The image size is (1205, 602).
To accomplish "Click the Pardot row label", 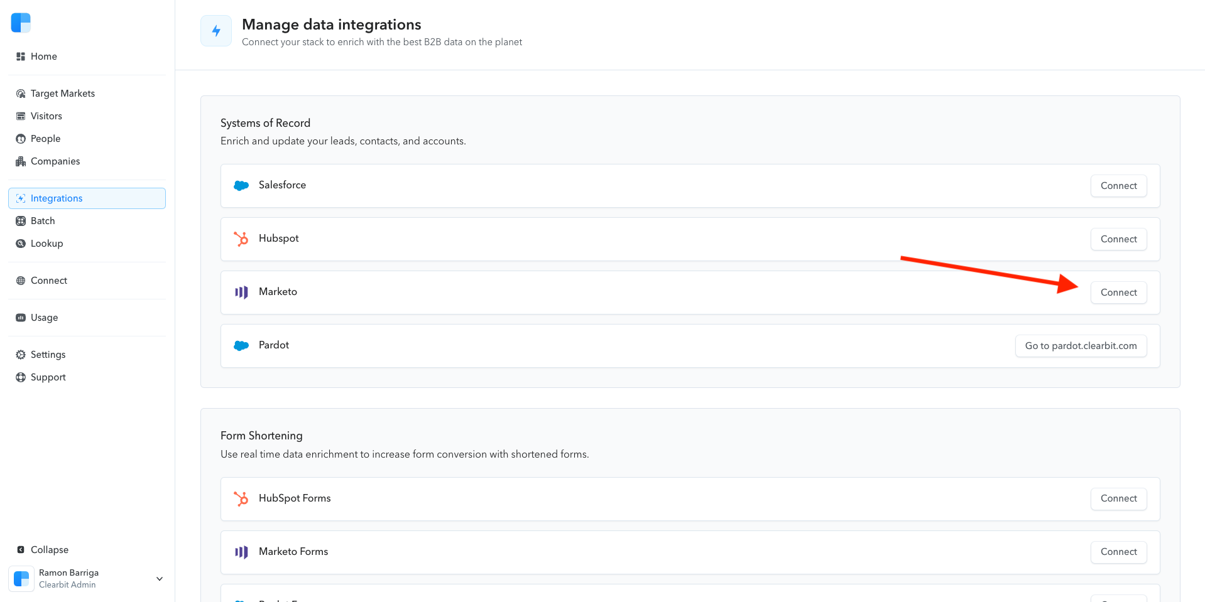I will (274, 345).
